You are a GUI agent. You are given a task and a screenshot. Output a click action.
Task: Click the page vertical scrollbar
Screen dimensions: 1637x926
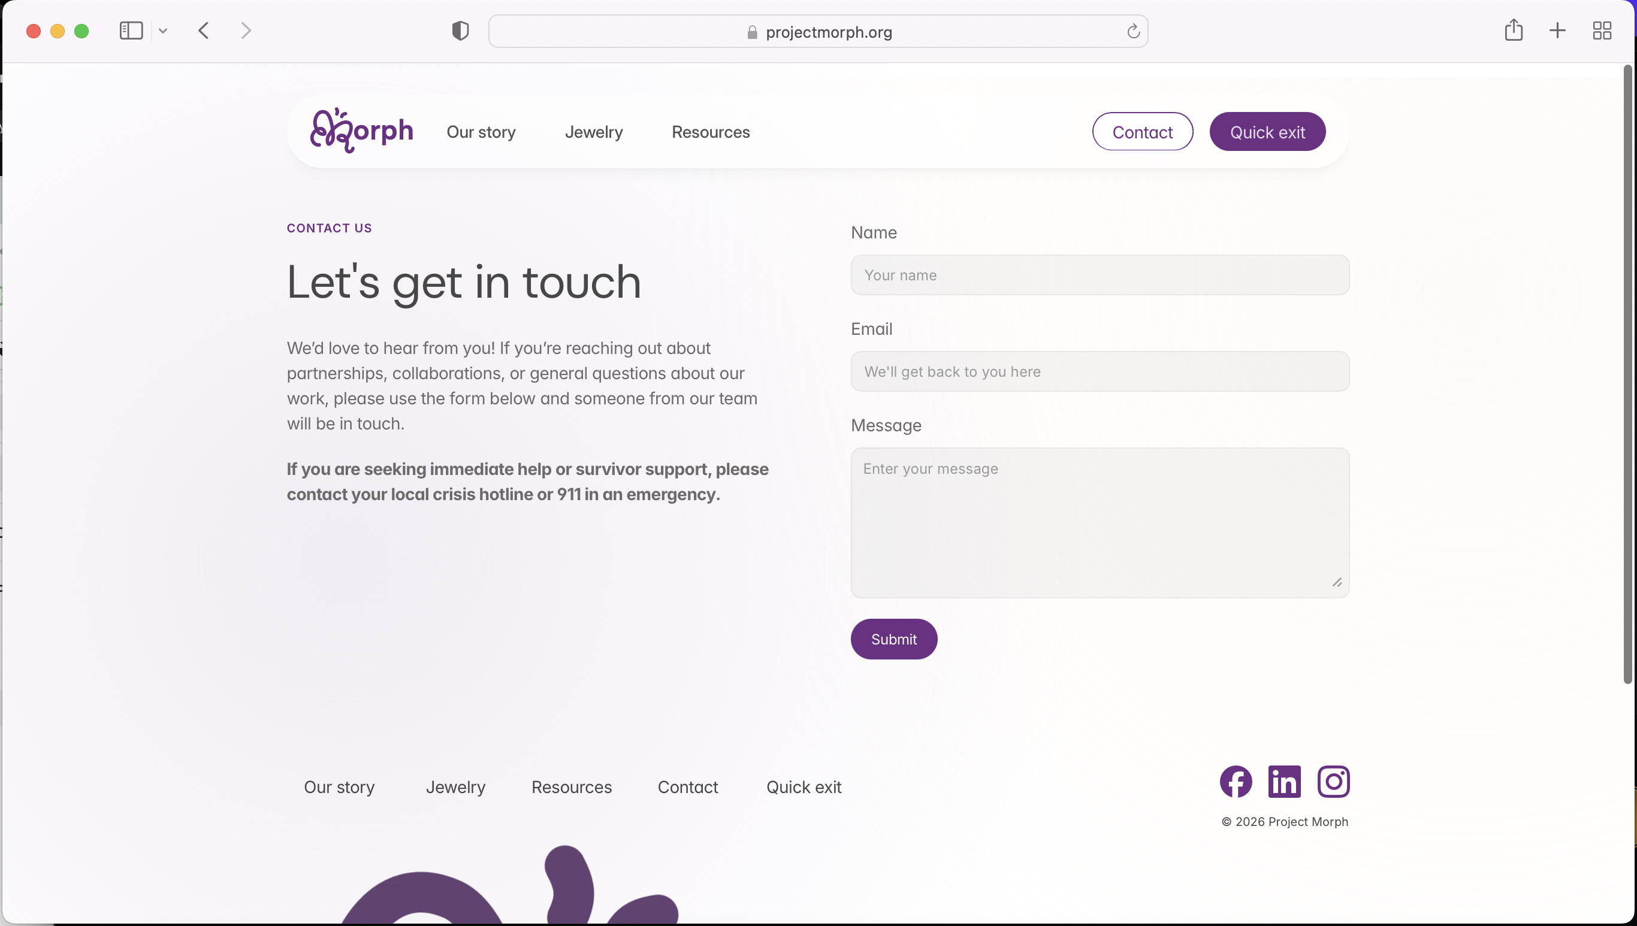(1628, 374)
